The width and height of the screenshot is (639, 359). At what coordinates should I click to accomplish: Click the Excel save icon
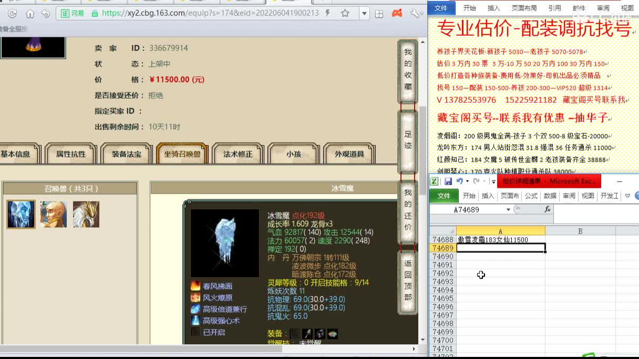[x=448, y=181]
